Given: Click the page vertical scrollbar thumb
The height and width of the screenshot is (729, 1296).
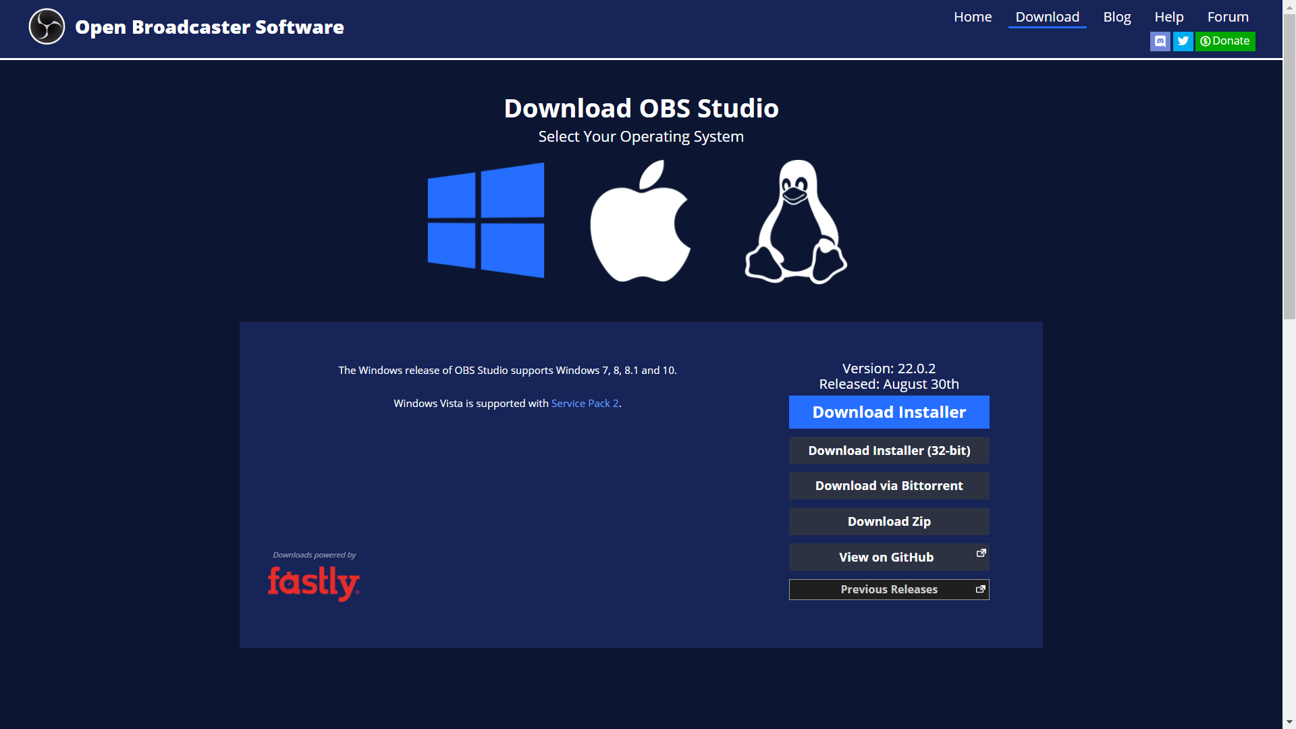Looking at the screenshot, I should pyautogui.click(x=1289, y=165).
